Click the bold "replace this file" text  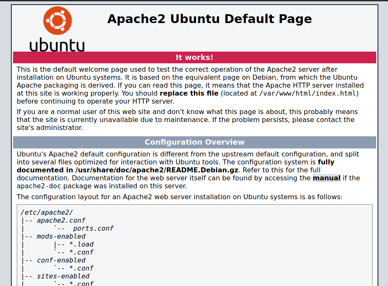(189, 93)
